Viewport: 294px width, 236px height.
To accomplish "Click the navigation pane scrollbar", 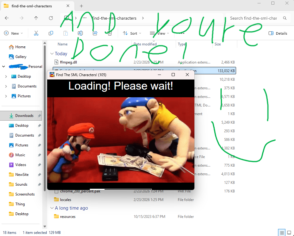I will click(x=45, y=118).
